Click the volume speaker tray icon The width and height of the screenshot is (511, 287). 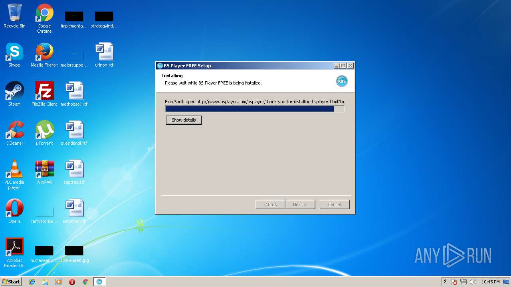[473, 282]
